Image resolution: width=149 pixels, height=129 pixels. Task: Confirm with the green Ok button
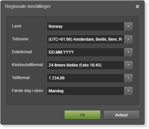point(82,115)
